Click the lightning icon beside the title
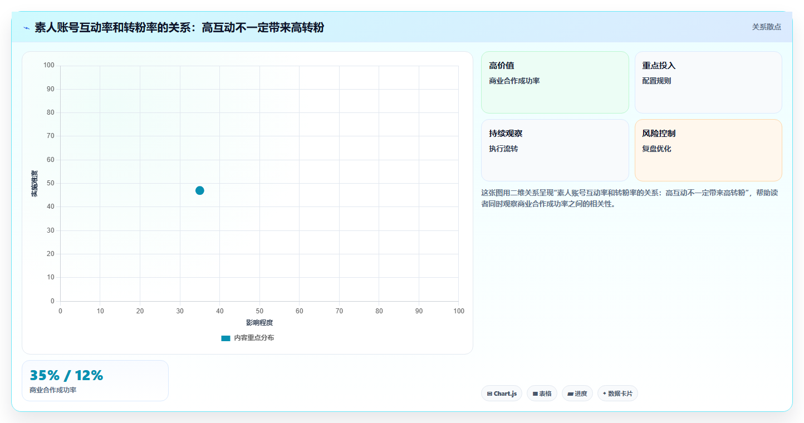This screenshot has height=423, width=804. (x=26, y=27)
